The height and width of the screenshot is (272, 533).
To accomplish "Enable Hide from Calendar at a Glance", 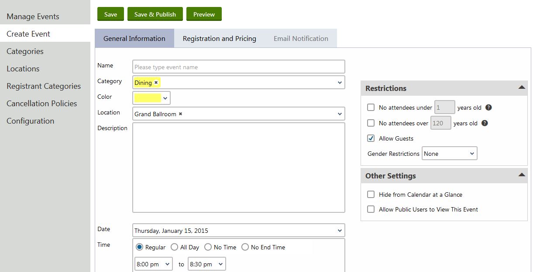I will point(371,195).
